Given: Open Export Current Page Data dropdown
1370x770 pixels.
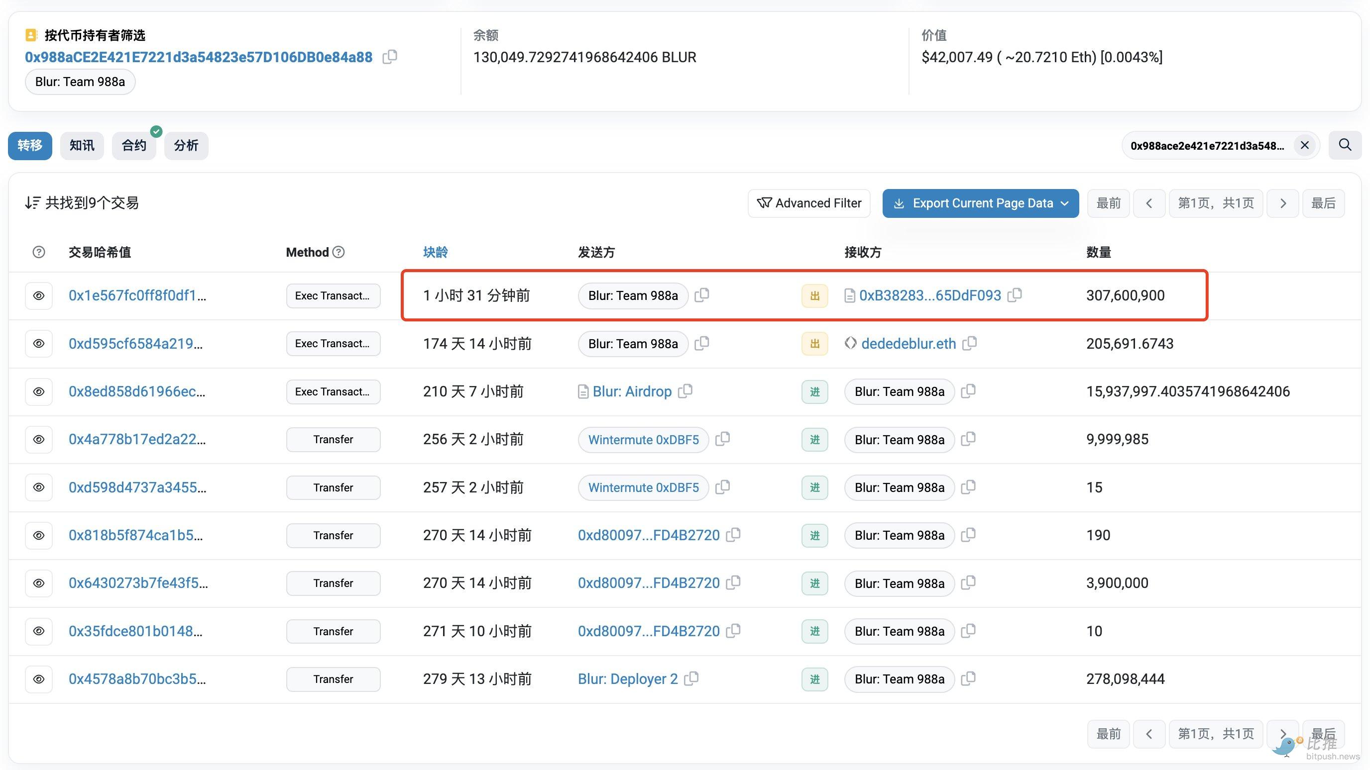Looking at the screenshot, I should [x=980, y=203].
